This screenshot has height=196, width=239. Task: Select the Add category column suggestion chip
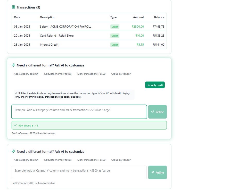click(x=26, y=74)
